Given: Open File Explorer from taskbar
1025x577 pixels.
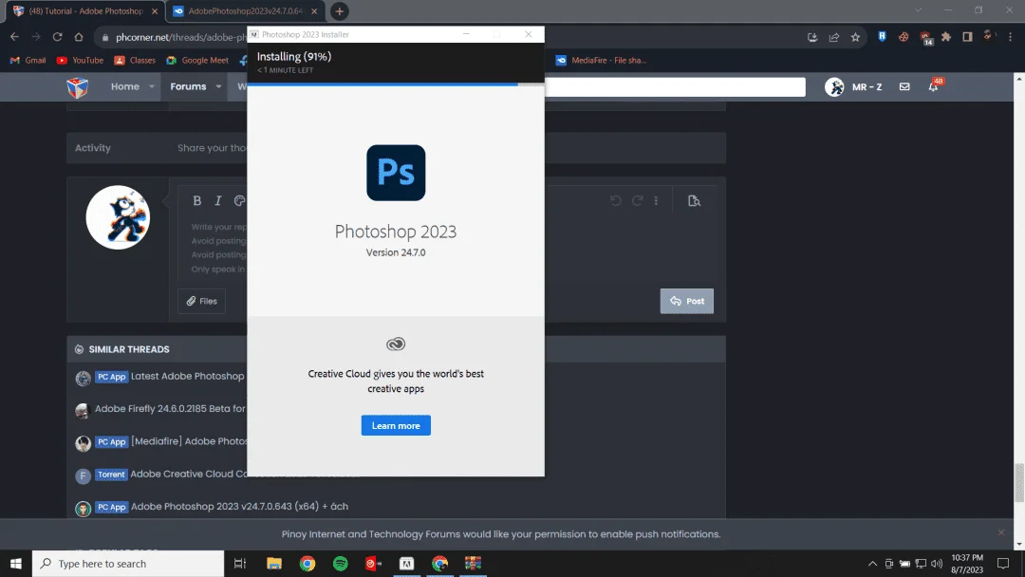Looking at the screenshot, I should click(274, 564).
